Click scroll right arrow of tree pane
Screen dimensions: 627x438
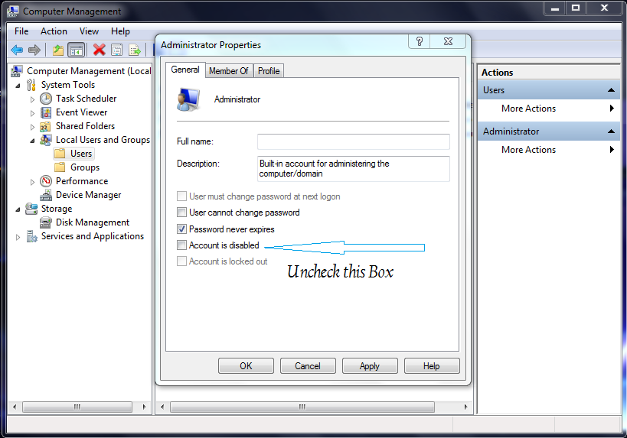point(145,407)
